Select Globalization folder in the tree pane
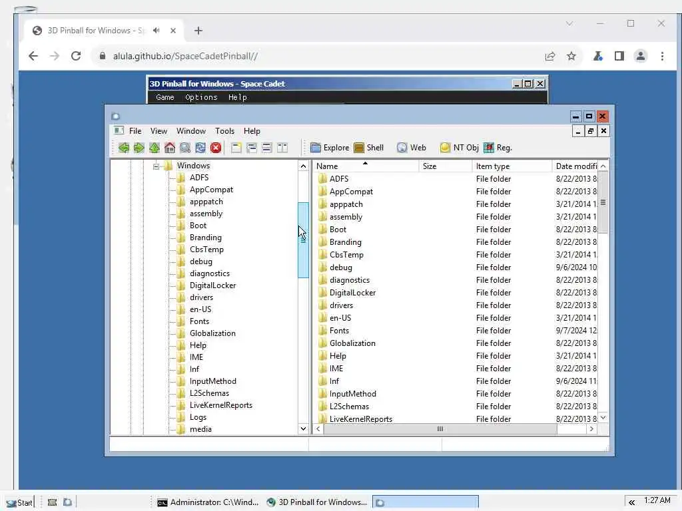Screen dimensions: 682x511 [x=212, y=333]
